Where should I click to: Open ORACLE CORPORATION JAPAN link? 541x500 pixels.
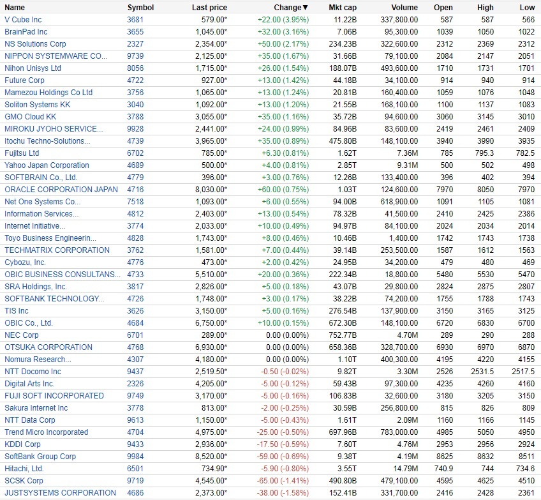tap(61, 190)
